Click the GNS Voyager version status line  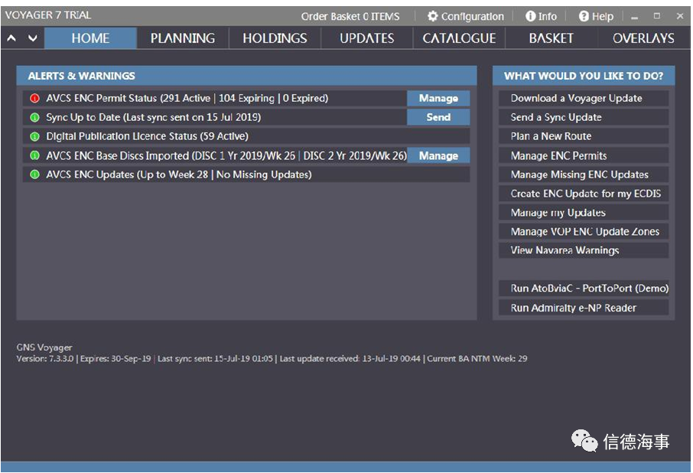pos(272,358)
